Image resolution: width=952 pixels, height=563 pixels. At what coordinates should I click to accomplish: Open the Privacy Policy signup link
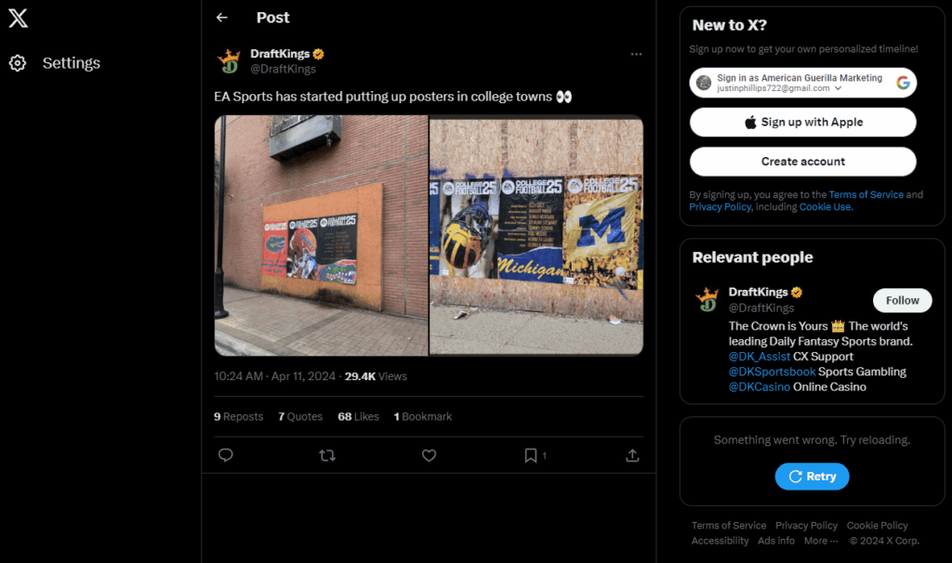pos(721,207)
